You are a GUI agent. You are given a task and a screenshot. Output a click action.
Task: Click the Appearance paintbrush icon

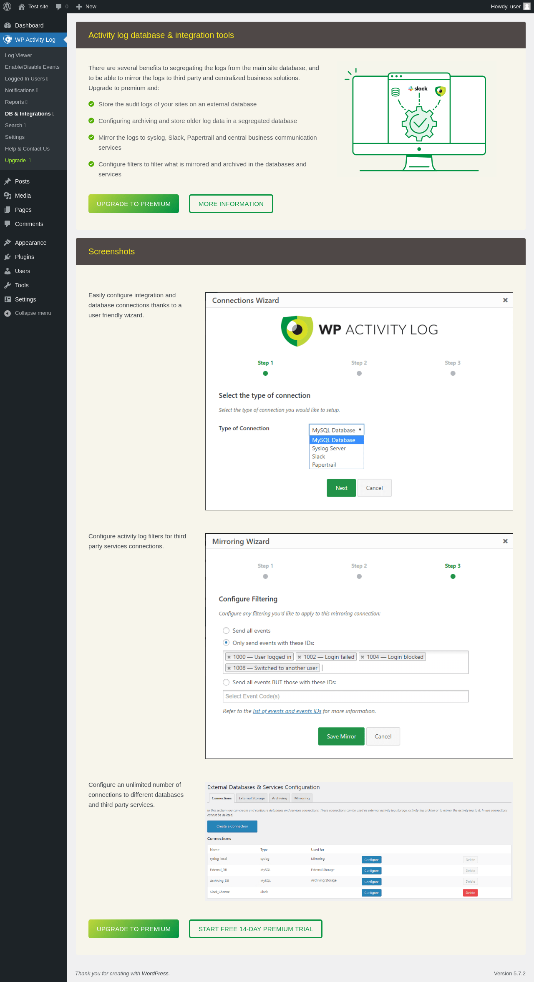point(8,243)
